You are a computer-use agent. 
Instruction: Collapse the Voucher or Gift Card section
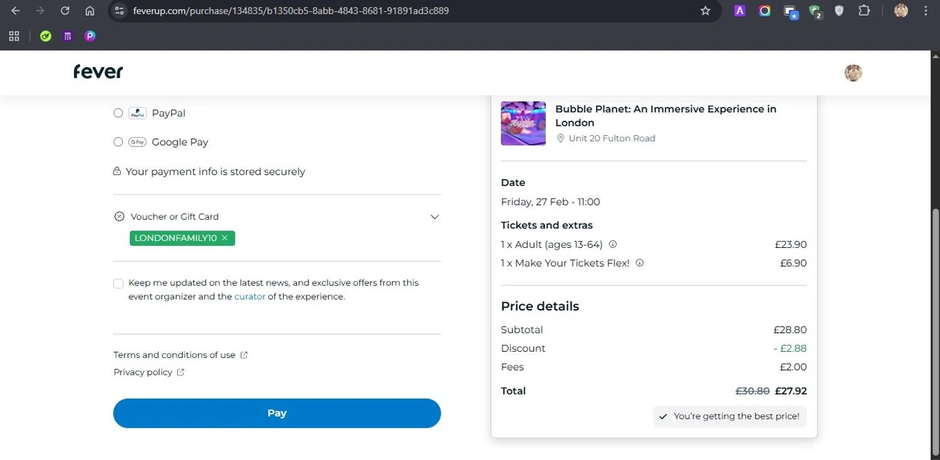[434, 217]
